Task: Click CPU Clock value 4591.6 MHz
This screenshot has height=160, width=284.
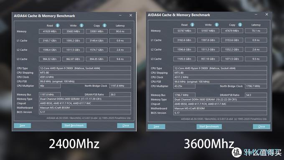Action: click(85, 77)
